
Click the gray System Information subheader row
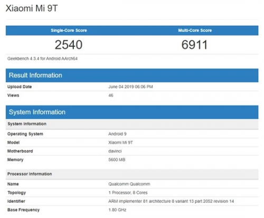click(132, 124)
